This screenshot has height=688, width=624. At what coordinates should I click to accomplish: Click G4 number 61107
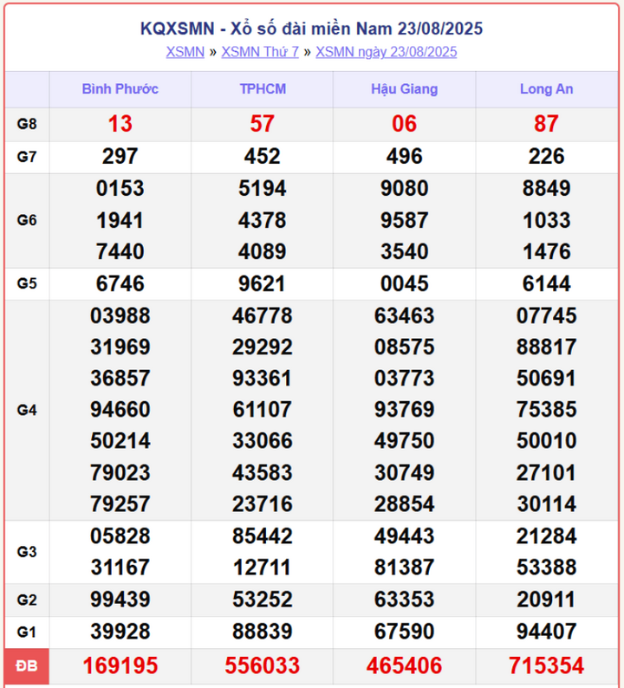click(x=263, y=409)
